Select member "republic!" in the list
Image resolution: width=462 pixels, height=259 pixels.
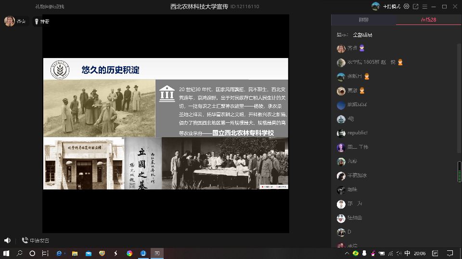pyautogui.click(x=357, y=133)
